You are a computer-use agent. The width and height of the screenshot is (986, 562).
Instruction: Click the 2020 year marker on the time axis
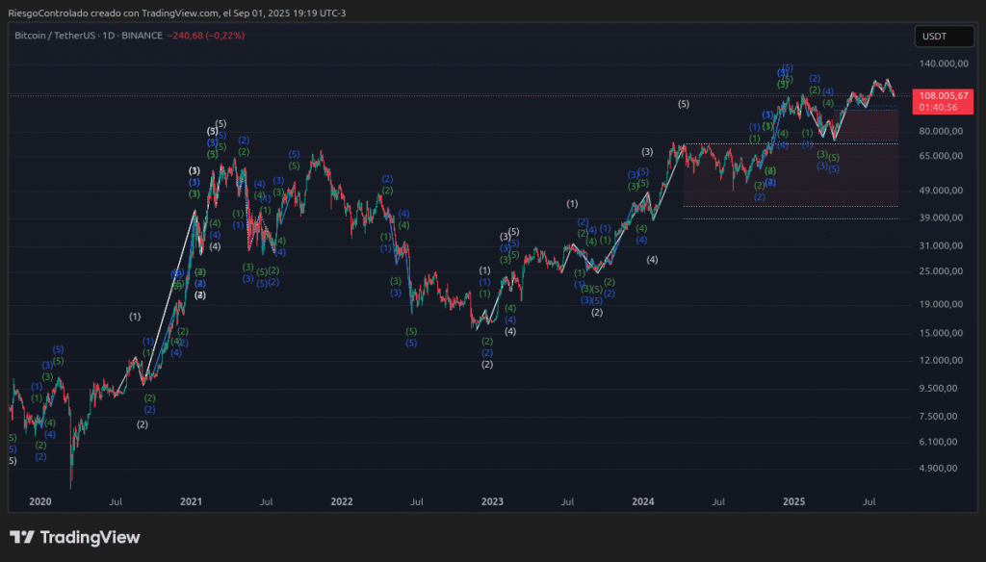[x=39, y=501]
